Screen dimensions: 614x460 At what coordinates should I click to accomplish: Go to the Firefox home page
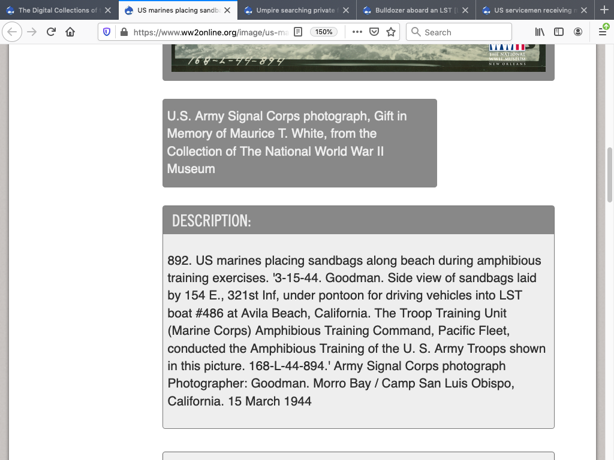click(70, 32)
